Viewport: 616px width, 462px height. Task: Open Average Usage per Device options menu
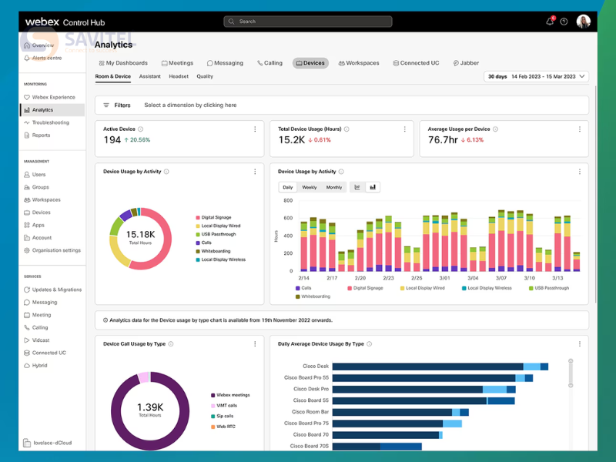click(580, 129)
